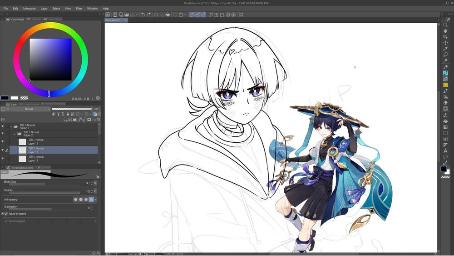The width and height of the screenshot is (454, 256).
Task: Click the Fill paint bucket toolbar icon
Action: click(x=168, y=15)
